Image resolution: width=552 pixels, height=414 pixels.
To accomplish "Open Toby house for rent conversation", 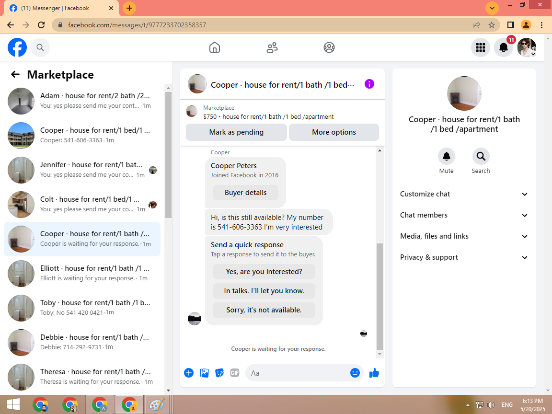I will (x=82, y=308).
